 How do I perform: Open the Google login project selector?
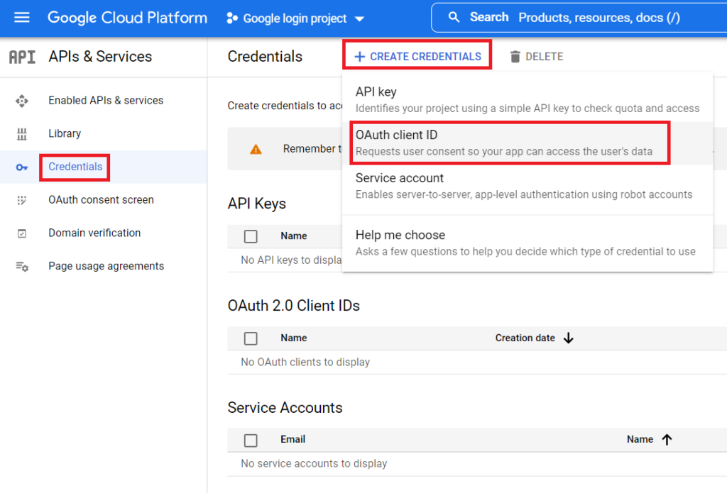295,18
